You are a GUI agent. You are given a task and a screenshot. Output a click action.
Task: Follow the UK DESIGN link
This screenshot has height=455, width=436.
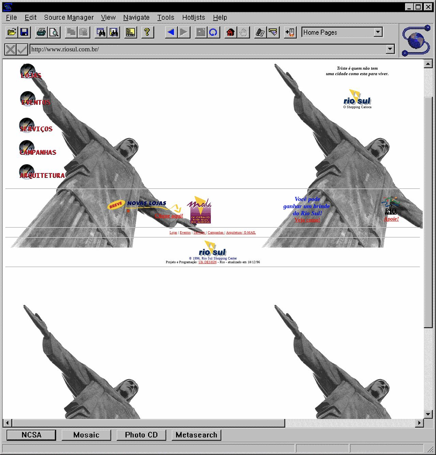tap(207, 262)
